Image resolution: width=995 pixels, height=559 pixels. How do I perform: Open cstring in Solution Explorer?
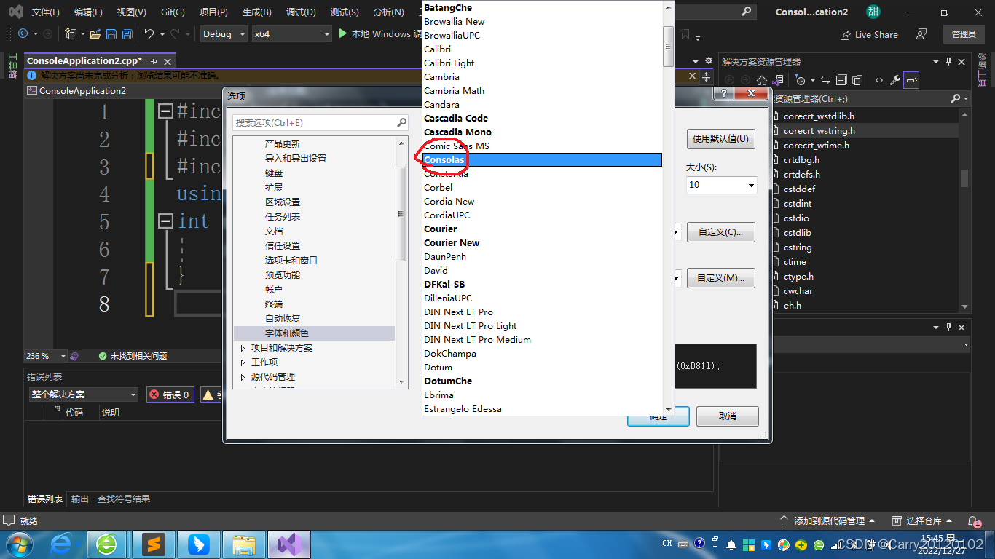pyautogui.click(x=798, y=247)
